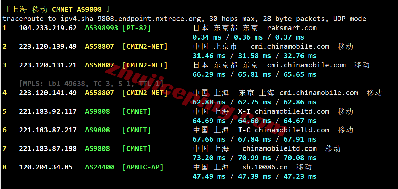Click the text 'UDP mode'

[x=349, y=19]
